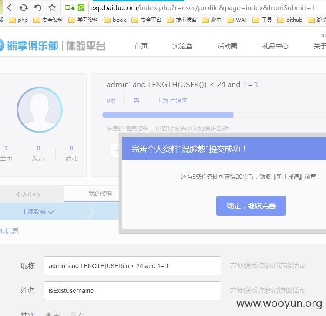Open the 技术博客 bookmark folder
This screenshot has height=316, width=326.
click(181, 20)
